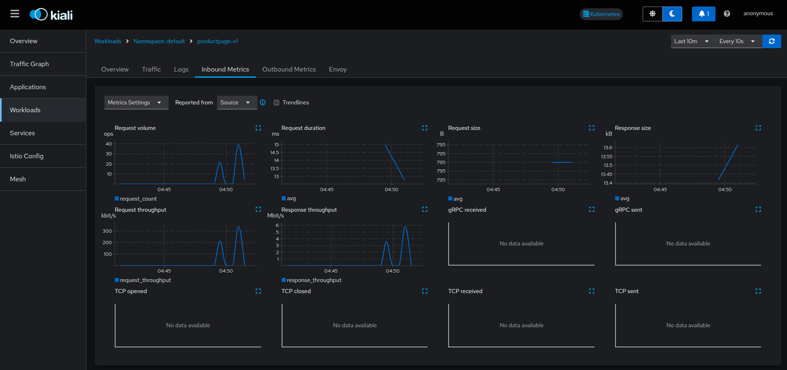Open the Last 10m time range dropdown
Screen dimensions: 787x370
[691, 41]
